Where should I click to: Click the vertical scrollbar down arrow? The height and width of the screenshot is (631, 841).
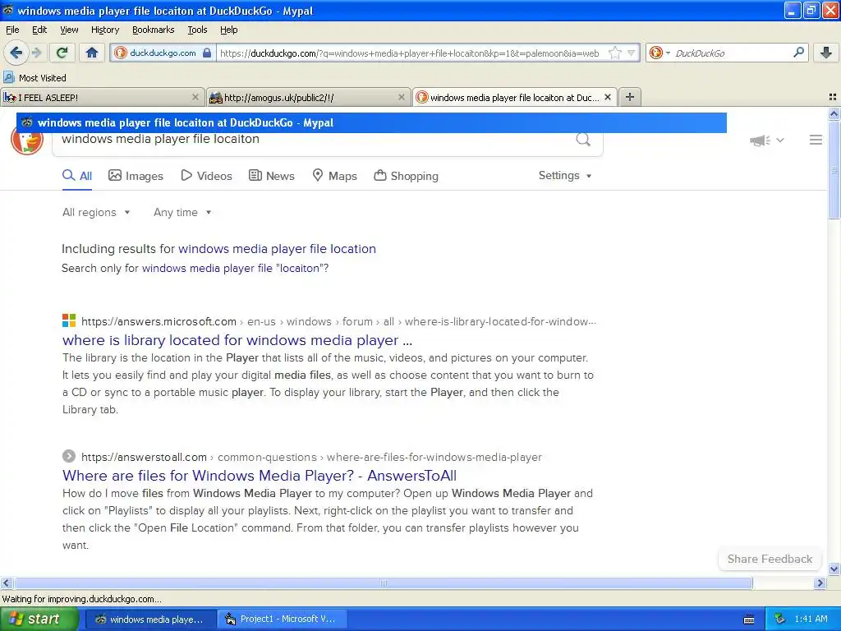[x=834, y=569]
